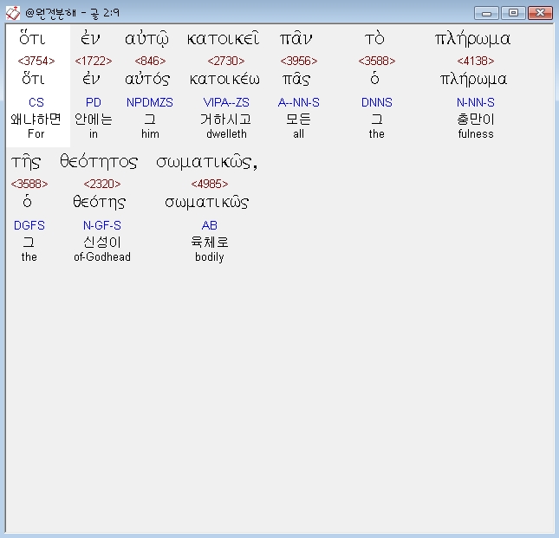This screenshot has height=538, width=559.
Task: Click the English gloss all
Action: (298, 134)
